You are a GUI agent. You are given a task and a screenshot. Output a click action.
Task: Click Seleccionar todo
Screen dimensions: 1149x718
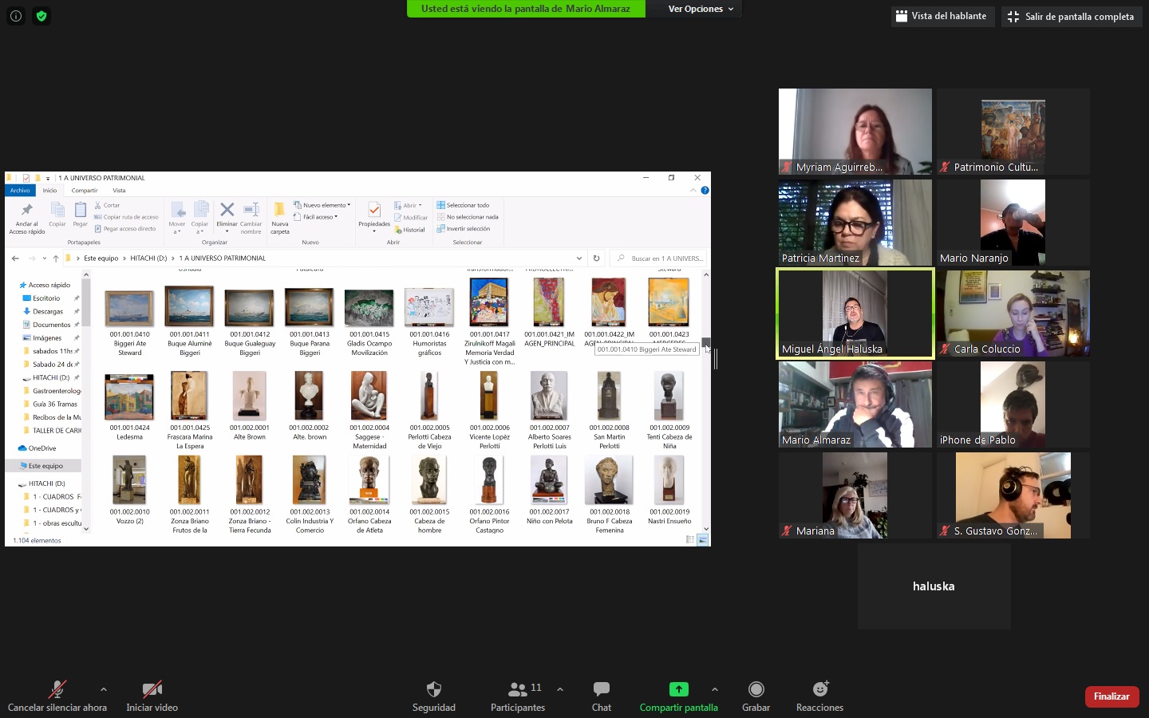point(463,205)
